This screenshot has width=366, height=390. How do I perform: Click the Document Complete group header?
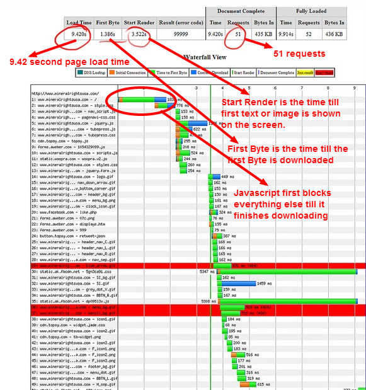tap(241, 11)
